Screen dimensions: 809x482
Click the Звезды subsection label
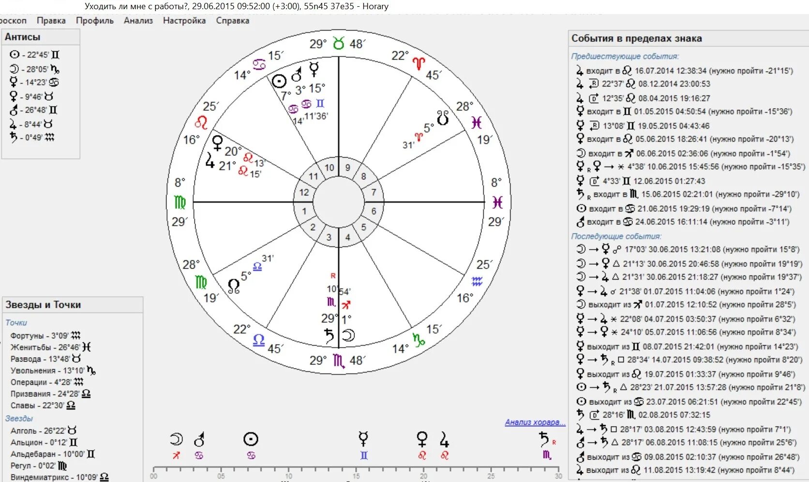19,418
